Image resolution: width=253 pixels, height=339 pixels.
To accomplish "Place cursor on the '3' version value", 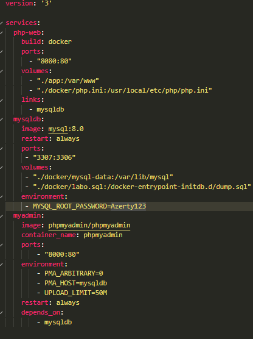I will click(x=47, y=3).
